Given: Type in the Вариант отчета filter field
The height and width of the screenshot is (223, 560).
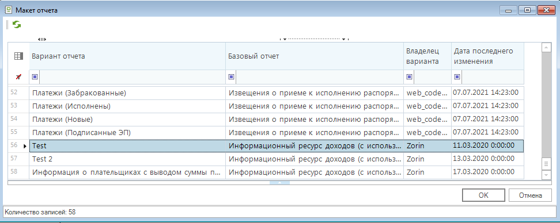Looking at the screenshot, I should point(132,76).
